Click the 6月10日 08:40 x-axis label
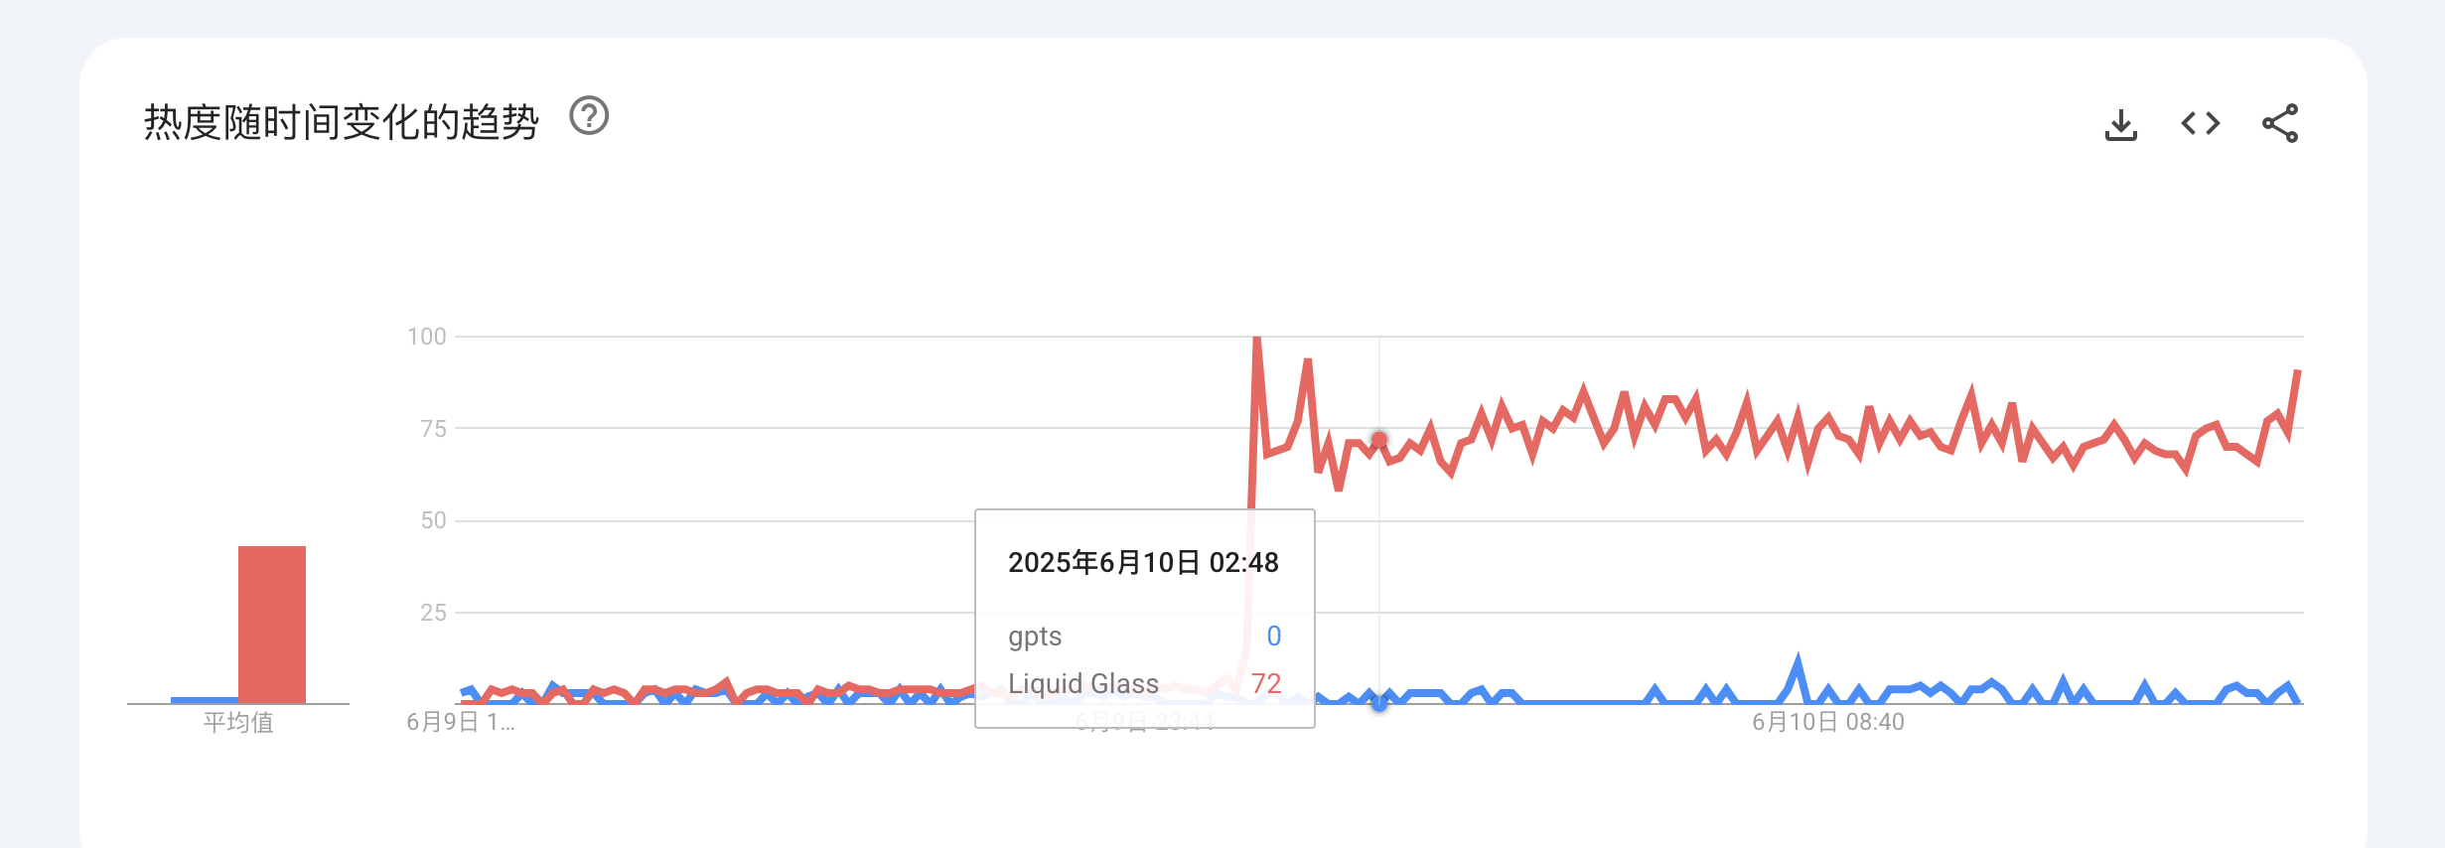Viewport: 2445px width, 848px height. pyautogui.click(x=1827, y=723)
